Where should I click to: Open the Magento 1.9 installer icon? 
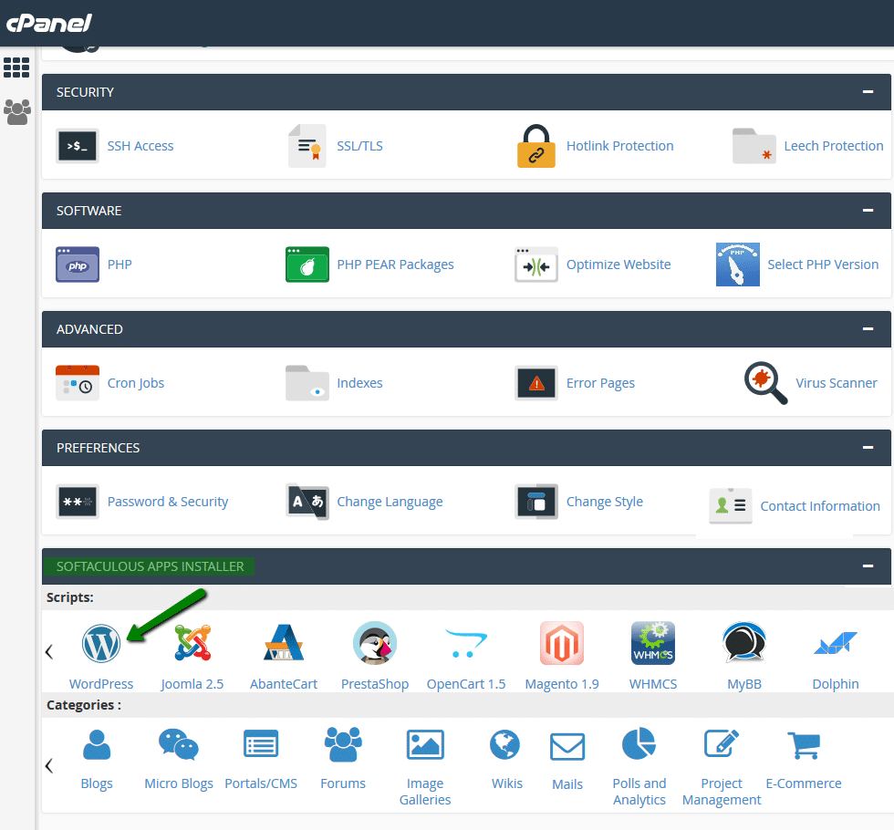[562, 643]
